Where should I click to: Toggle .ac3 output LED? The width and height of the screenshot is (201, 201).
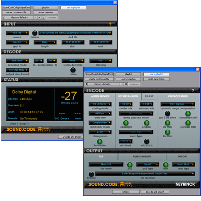point(130,164)
